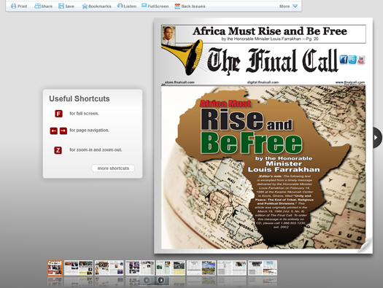The width and height of the screenshot is (383, 288).
Task: Select the eighth thumbnail spread
Action: coord(263,268)
